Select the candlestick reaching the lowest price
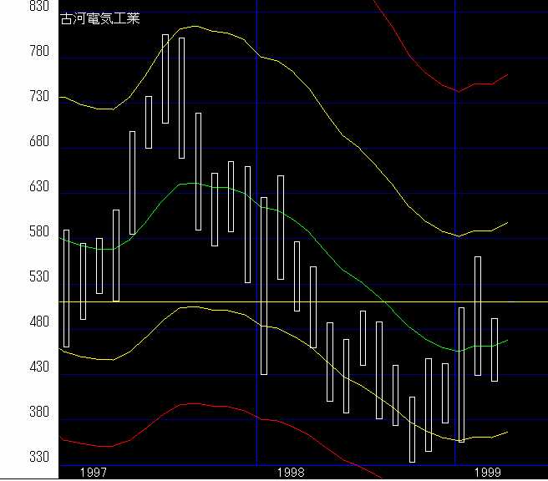Image resolution: width=548 pixels, height=481 pixels. [412, 429]
